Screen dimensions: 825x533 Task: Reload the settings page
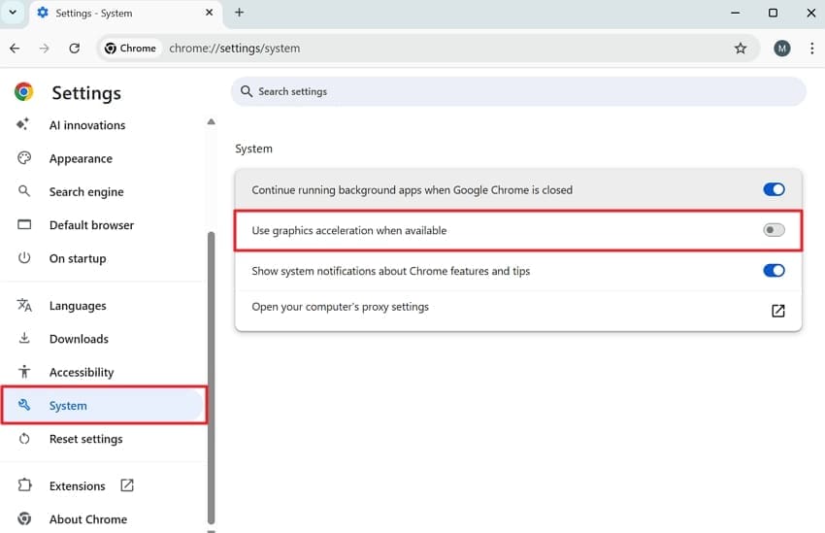tap(74, 49)
